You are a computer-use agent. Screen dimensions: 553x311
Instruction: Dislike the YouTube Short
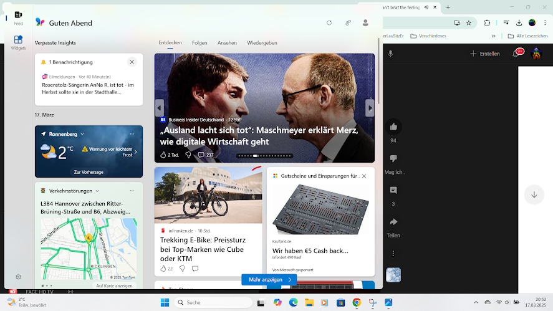tap(393, 159)
